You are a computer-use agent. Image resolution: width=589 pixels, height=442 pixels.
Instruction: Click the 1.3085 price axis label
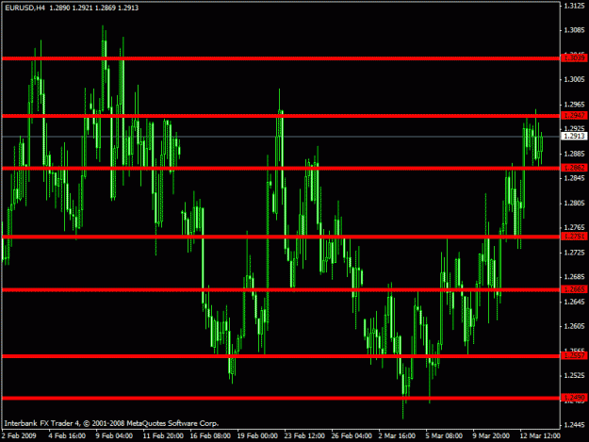[574, 30]
